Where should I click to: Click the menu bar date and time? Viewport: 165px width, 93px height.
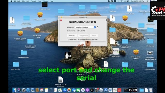(x=137, y=1)
